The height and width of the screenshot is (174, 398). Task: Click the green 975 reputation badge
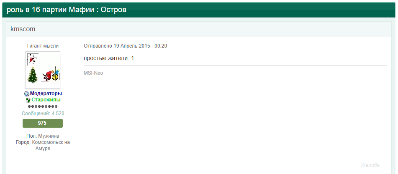click(43, 123)
